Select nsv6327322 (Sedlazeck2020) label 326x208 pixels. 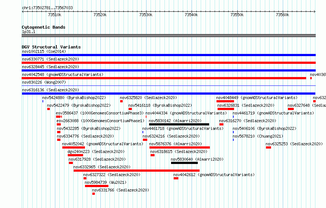click(x=112, y=175)
